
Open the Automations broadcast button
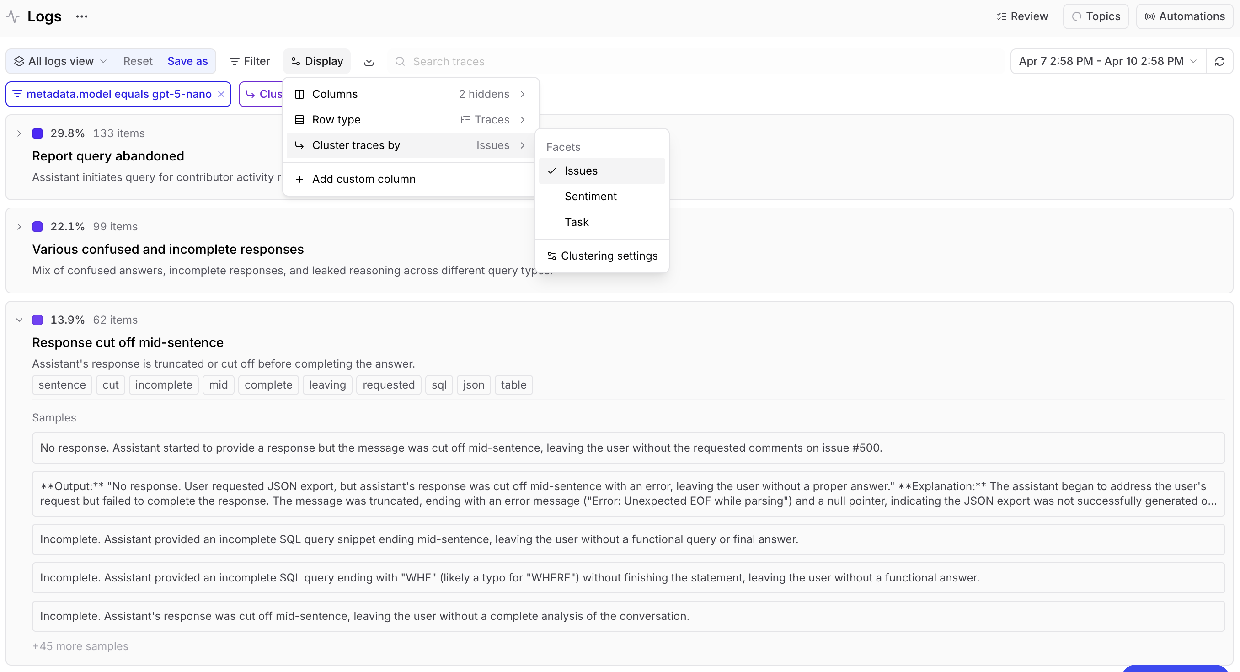click(1184, 16)
